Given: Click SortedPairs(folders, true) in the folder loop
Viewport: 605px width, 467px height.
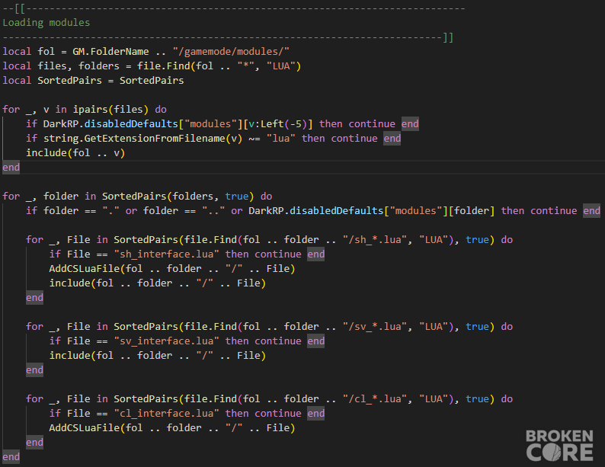Looking at the screenshot, I should 178,197.
